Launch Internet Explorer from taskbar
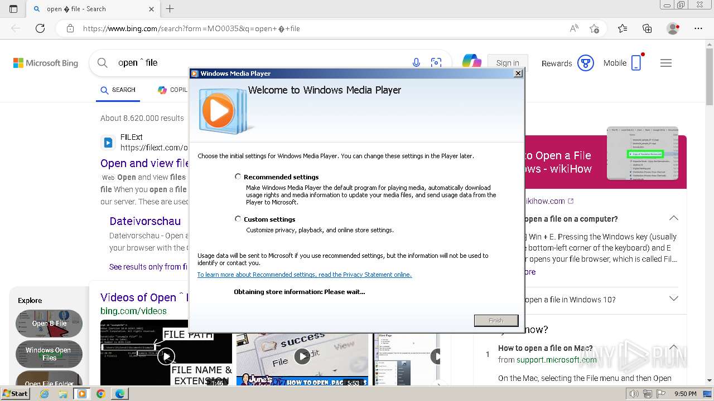 click(44, 394)
